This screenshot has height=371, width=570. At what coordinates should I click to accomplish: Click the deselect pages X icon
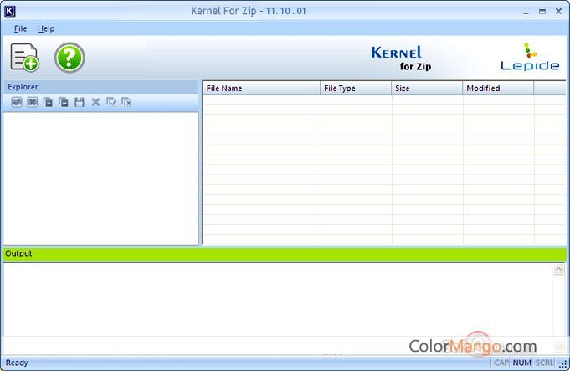[126, 103]
